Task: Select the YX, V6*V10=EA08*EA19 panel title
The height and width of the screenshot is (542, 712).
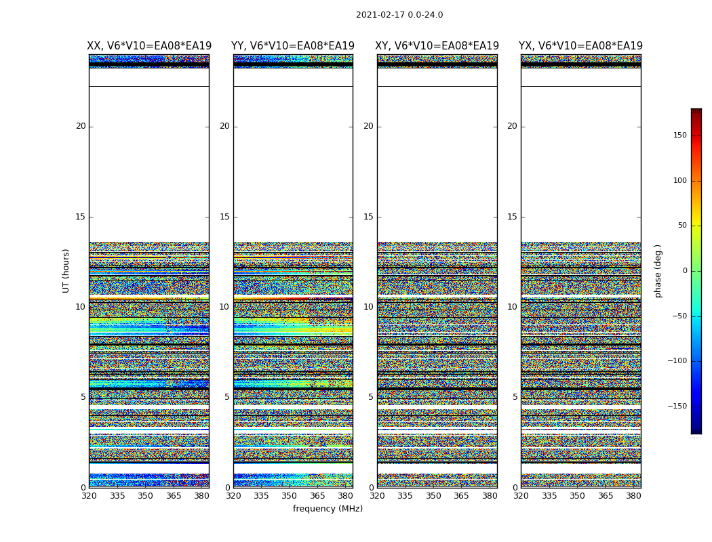Action: (580, 46)
